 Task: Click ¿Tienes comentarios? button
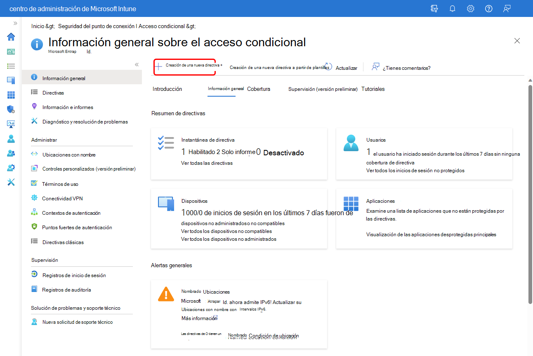[x=401, y=67]
